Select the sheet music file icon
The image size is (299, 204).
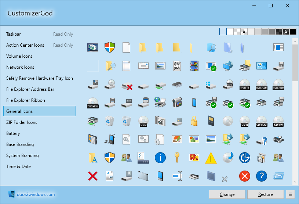177,66
